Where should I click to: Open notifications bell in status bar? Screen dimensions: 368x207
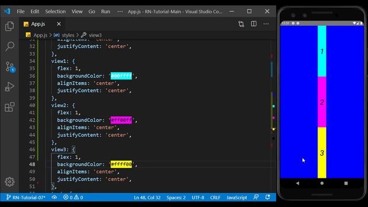267,197
